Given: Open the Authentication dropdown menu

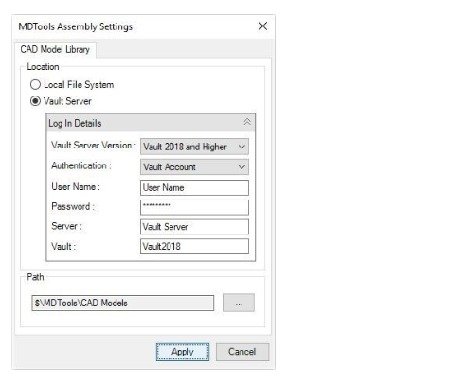Looking at the screenshot, I should click(194, 167).
